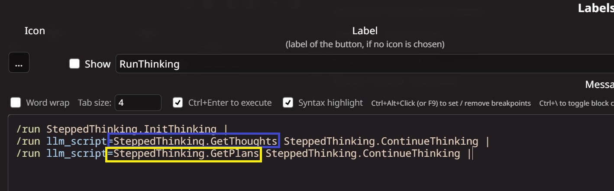This screenshot has width=614, height=191.
Task: Click llm_script on the second code line
Action: (77, 141)
